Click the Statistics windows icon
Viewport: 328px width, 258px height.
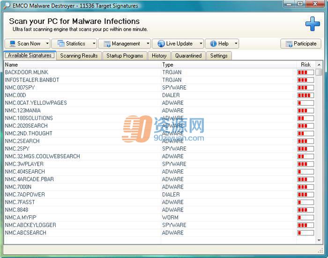click(x=61, y=44)
